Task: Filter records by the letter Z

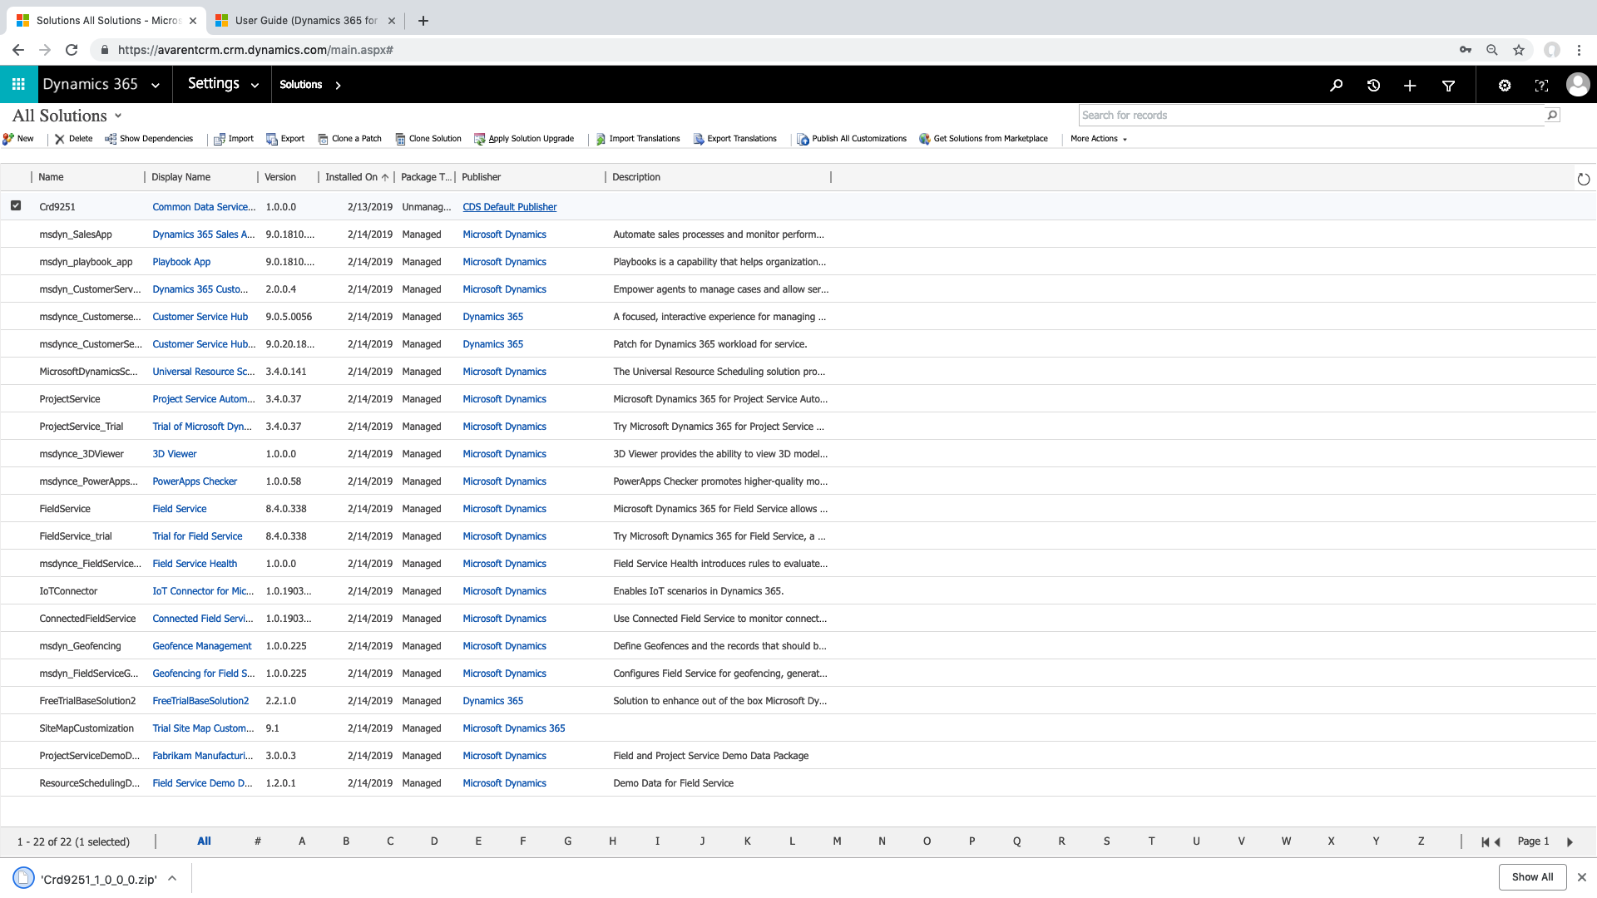Action: (1421, 841)
